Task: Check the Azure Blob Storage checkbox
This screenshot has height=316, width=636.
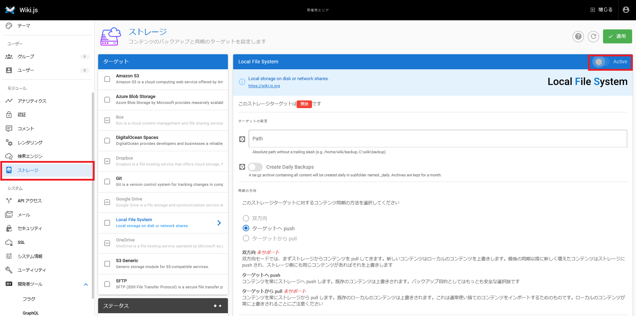Action: [x=107, y=100]
